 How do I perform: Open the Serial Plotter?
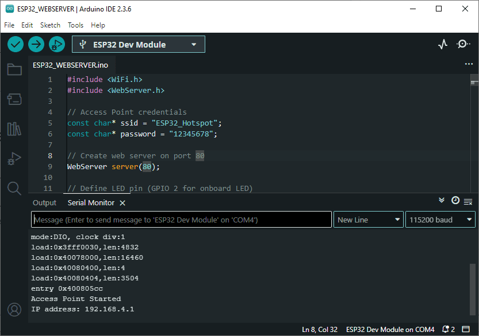[x=443, y=45]
